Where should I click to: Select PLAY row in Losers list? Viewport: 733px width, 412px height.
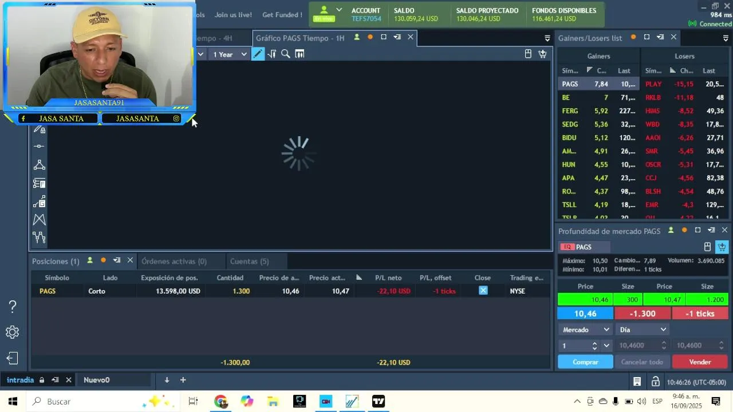(x=685, y=84)
